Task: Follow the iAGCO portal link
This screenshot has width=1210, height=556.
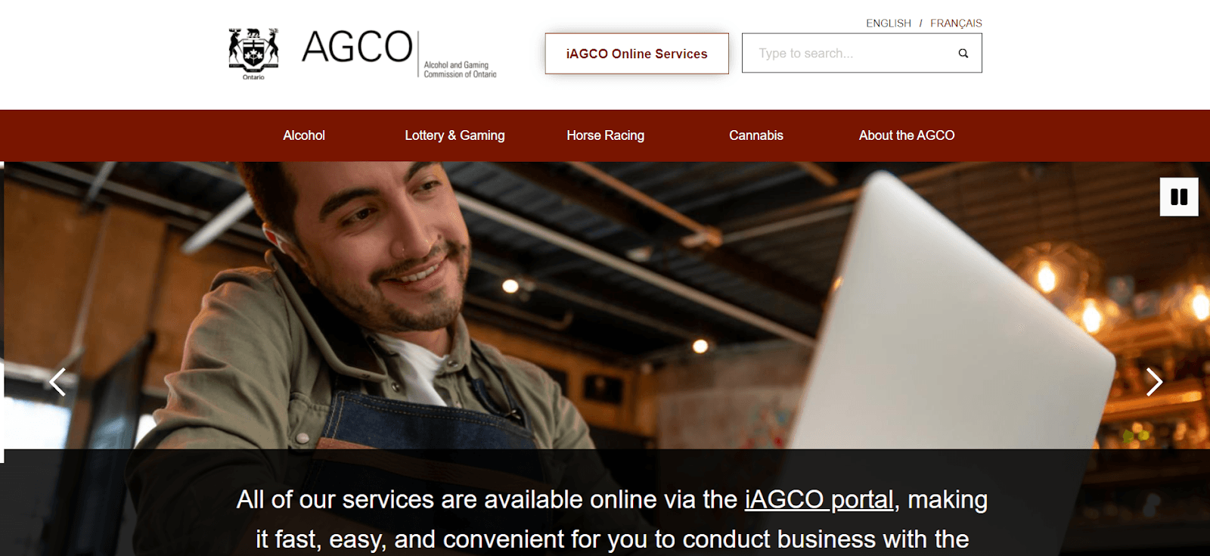Action: 819,500
